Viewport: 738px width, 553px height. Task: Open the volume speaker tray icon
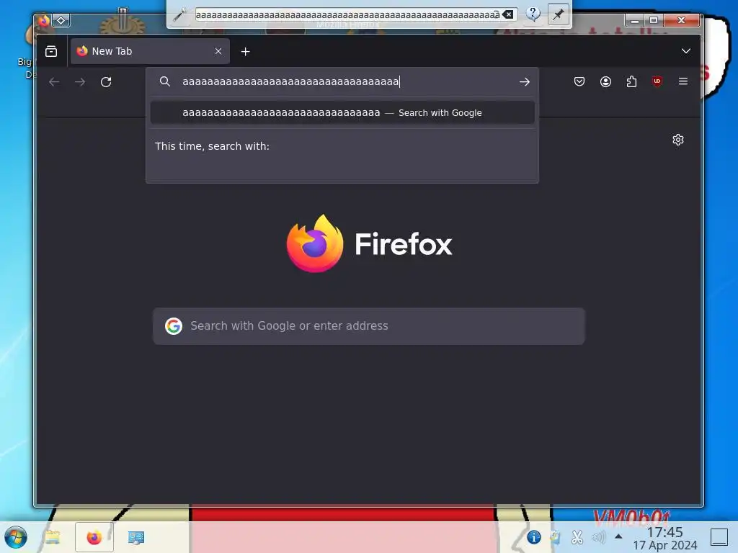tap(598, 537)
